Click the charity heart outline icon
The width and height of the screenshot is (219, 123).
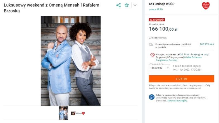pyautogui.click(x=152, y=55)
